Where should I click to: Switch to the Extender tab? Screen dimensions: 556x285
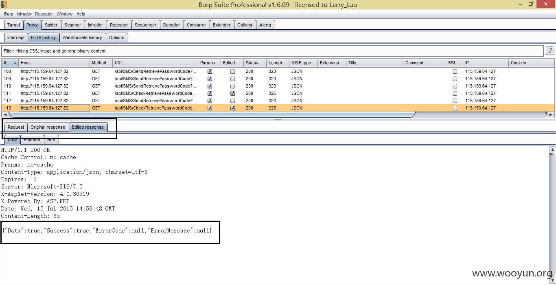[x=221, y=25]
